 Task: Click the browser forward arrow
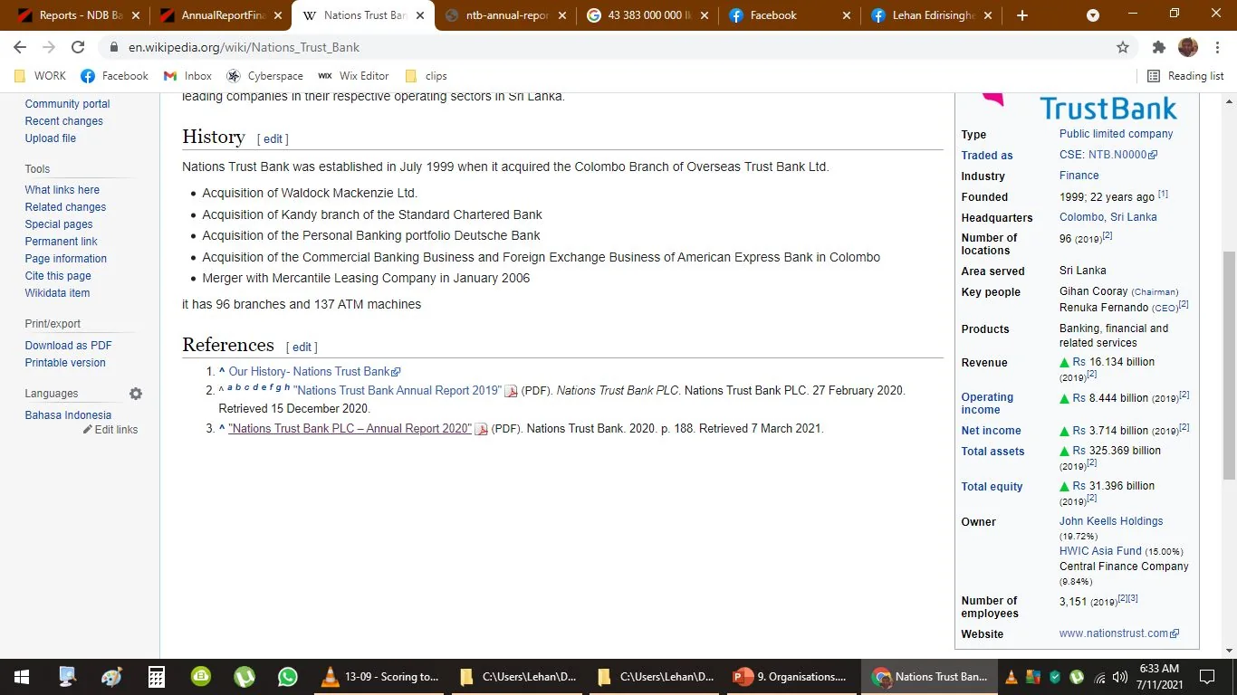coord(49,47)
